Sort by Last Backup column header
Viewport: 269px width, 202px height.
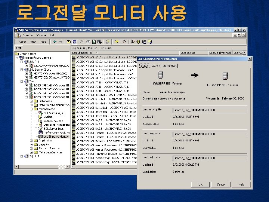point(194,53)
